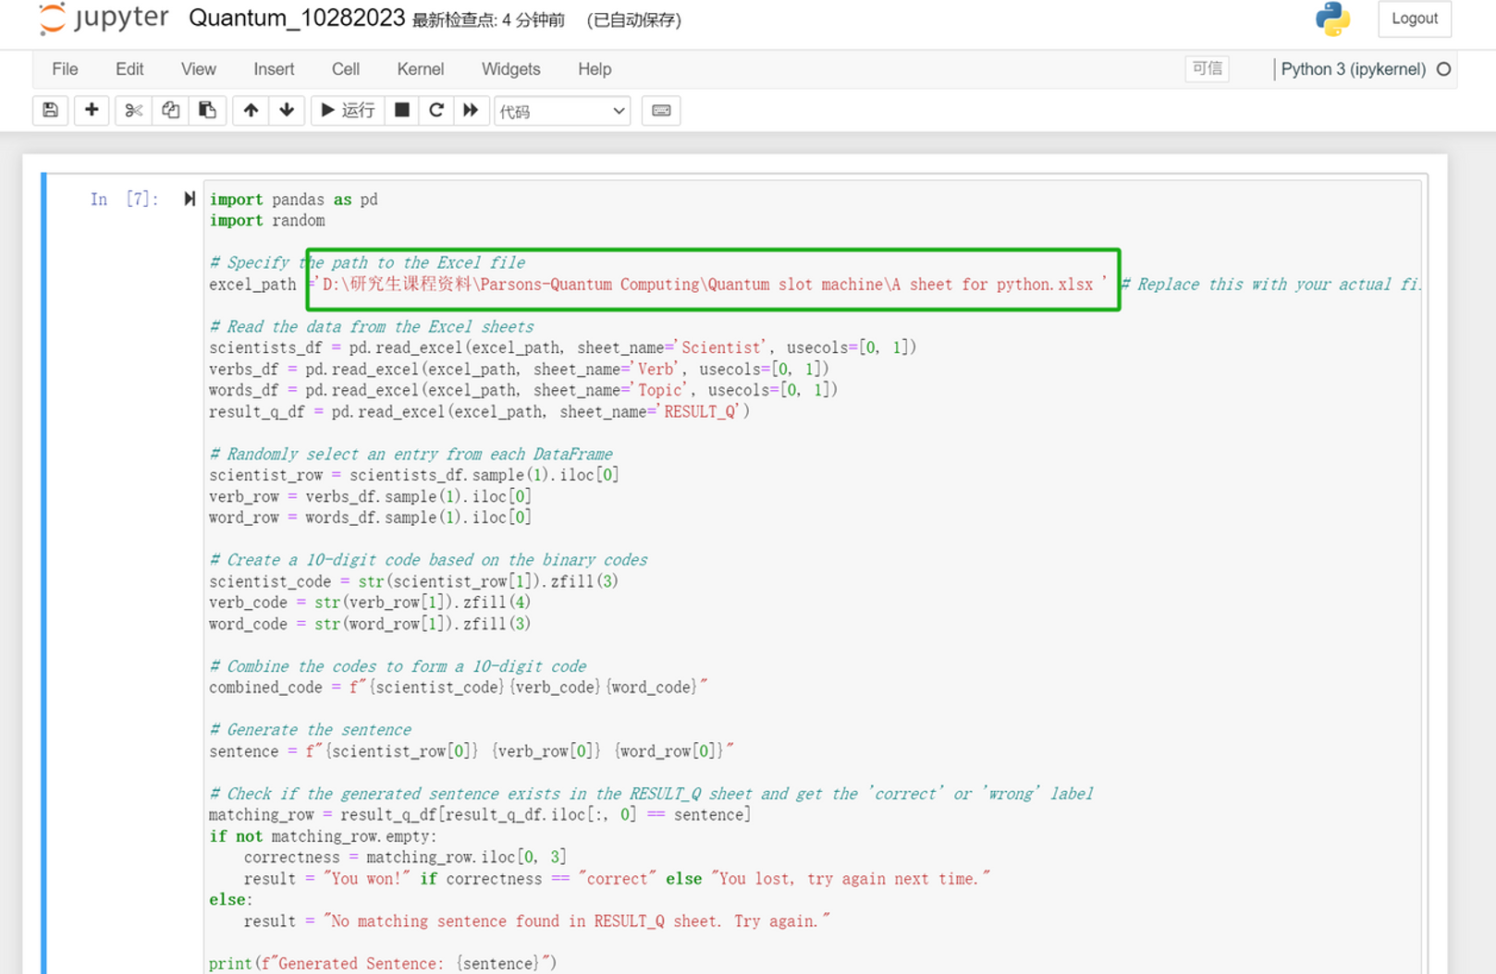Open the Help menu
Viewport: 1496px width, 974px height.
pyautogui.click(x=595, y=69)
